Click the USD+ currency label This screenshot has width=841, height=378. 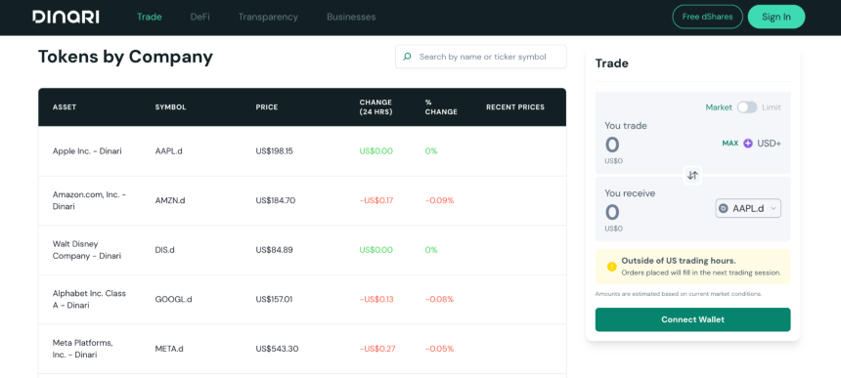coord(770,144)
